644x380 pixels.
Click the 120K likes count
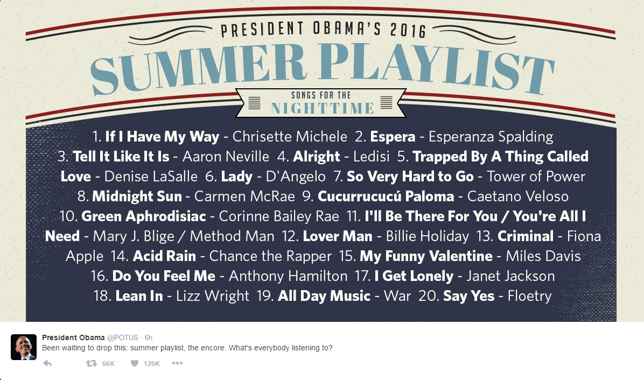click(151, 364)
